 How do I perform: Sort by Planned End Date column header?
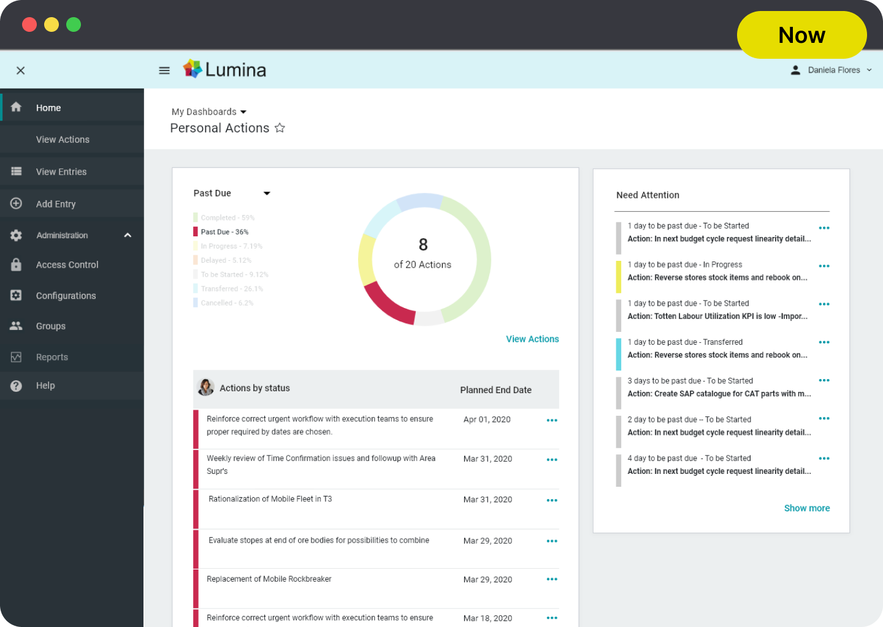point(495,390)
